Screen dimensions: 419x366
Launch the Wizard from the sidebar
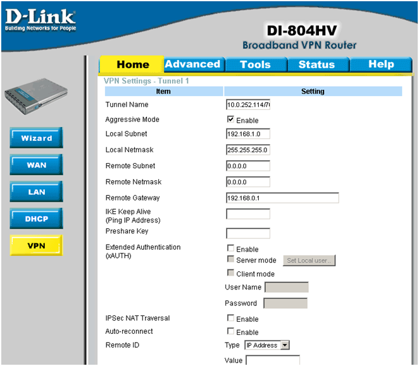[x=36, y=138]
